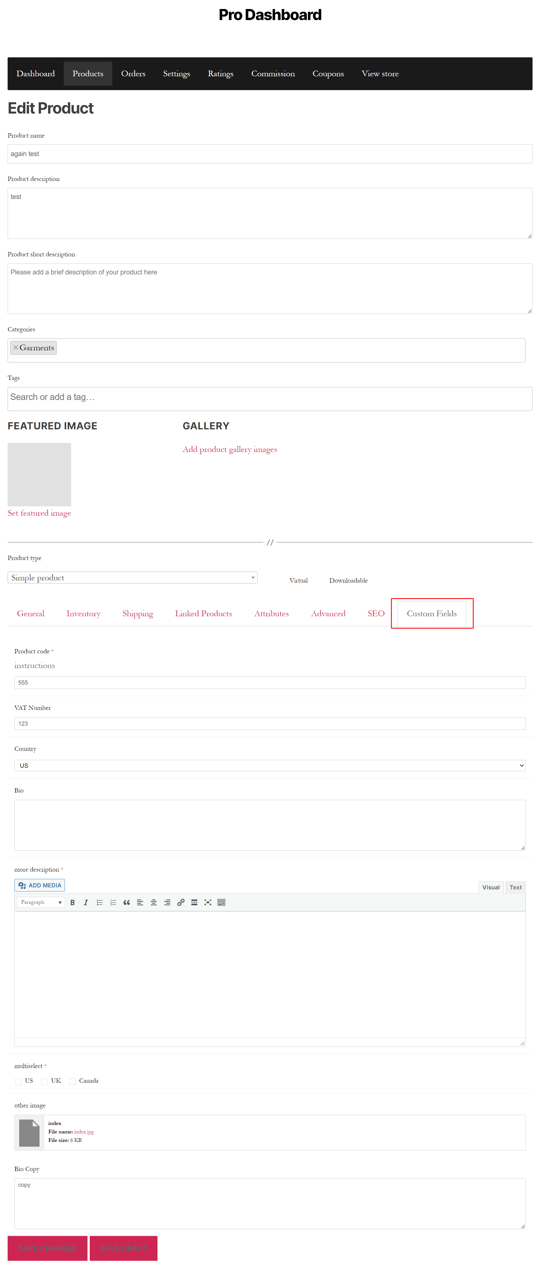Open the Paragraph format dropdown
The image size is (541, 1268).
tap(41, 902)
